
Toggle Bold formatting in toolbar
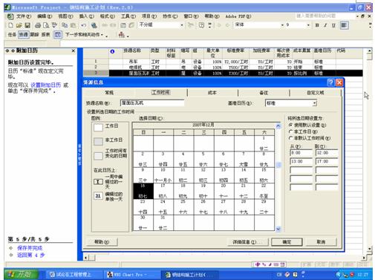(x=317, y=25)
